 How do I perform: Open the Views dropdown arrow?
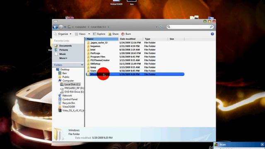[x=89, y=34]
